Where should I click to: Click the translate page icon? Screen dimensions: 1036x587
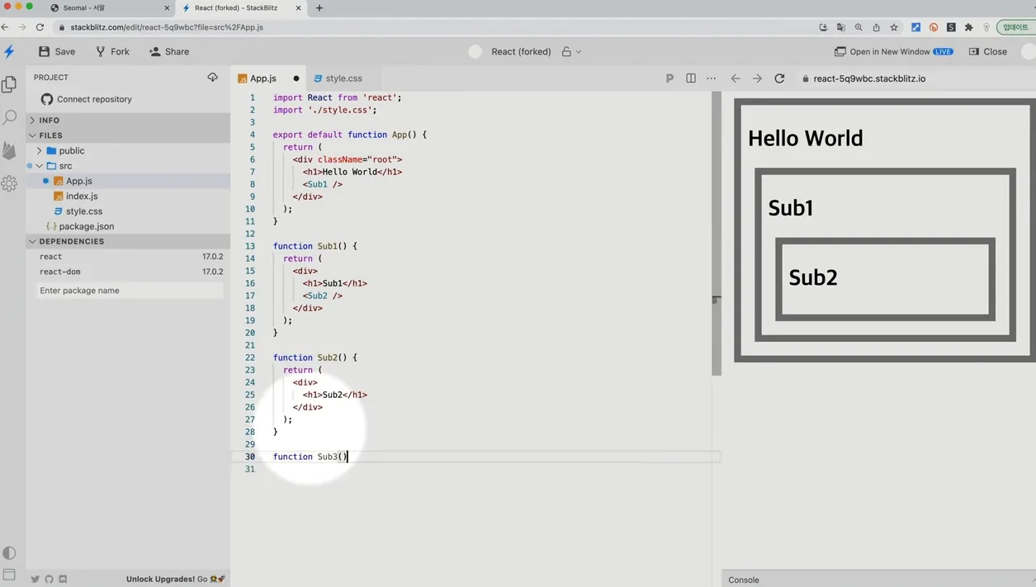click(x=840, y=27)
